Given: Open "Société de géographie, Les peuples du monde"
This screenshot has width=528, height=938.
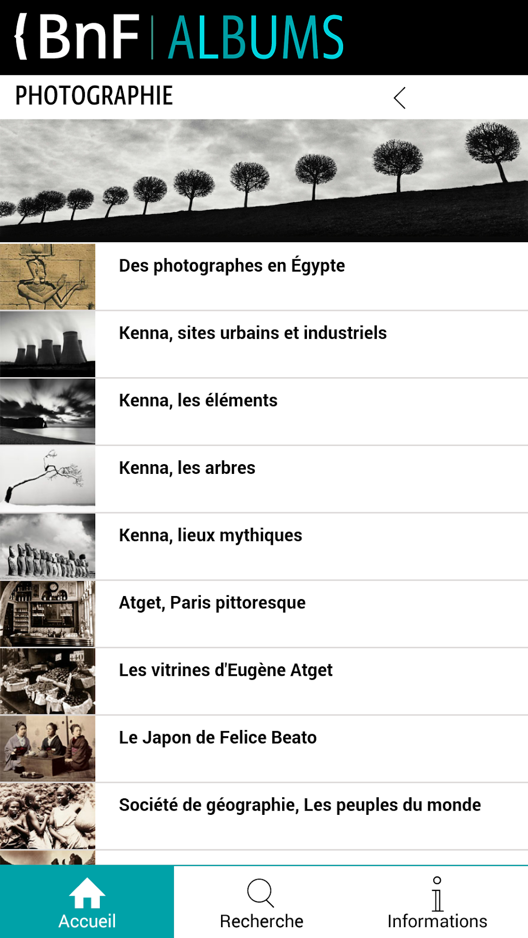Looking at the screenshot, I should click(300, 805).
